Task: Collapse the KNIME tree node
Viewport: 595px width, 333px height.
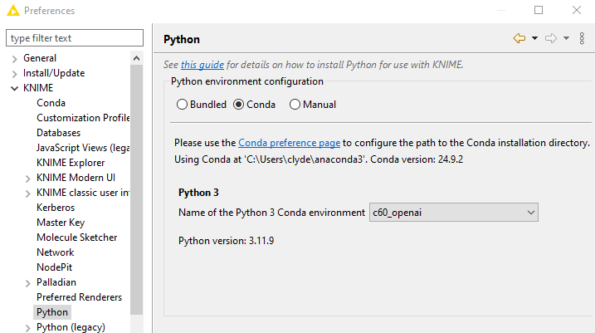Action: point(14,89)
